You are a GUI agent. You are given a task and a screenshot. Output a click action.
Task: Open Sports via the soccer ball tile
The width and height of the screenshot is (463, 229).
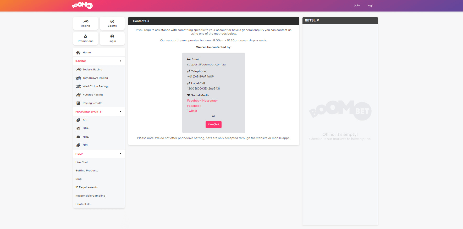(112, 23)
